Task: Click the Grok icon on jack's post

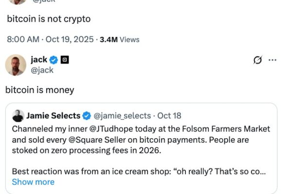Action: click(x=258, y=60)
